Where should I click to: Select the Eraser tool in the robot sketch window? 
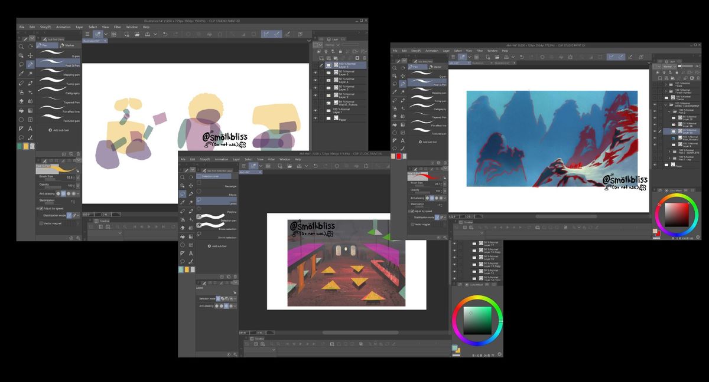(21, 101)
